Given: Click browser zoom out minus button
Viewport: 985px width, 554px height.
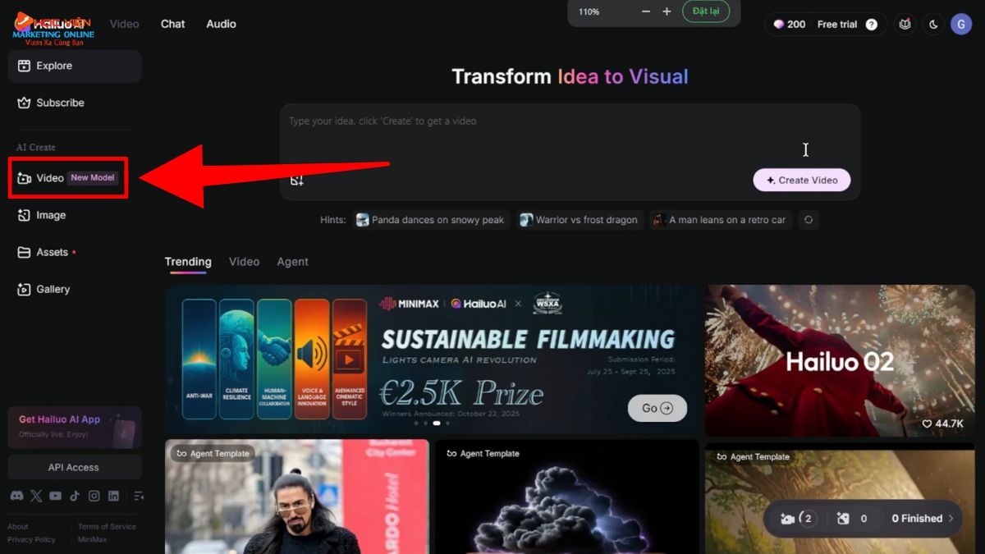Looking at the screenshot, I should (x=646, y=11).
